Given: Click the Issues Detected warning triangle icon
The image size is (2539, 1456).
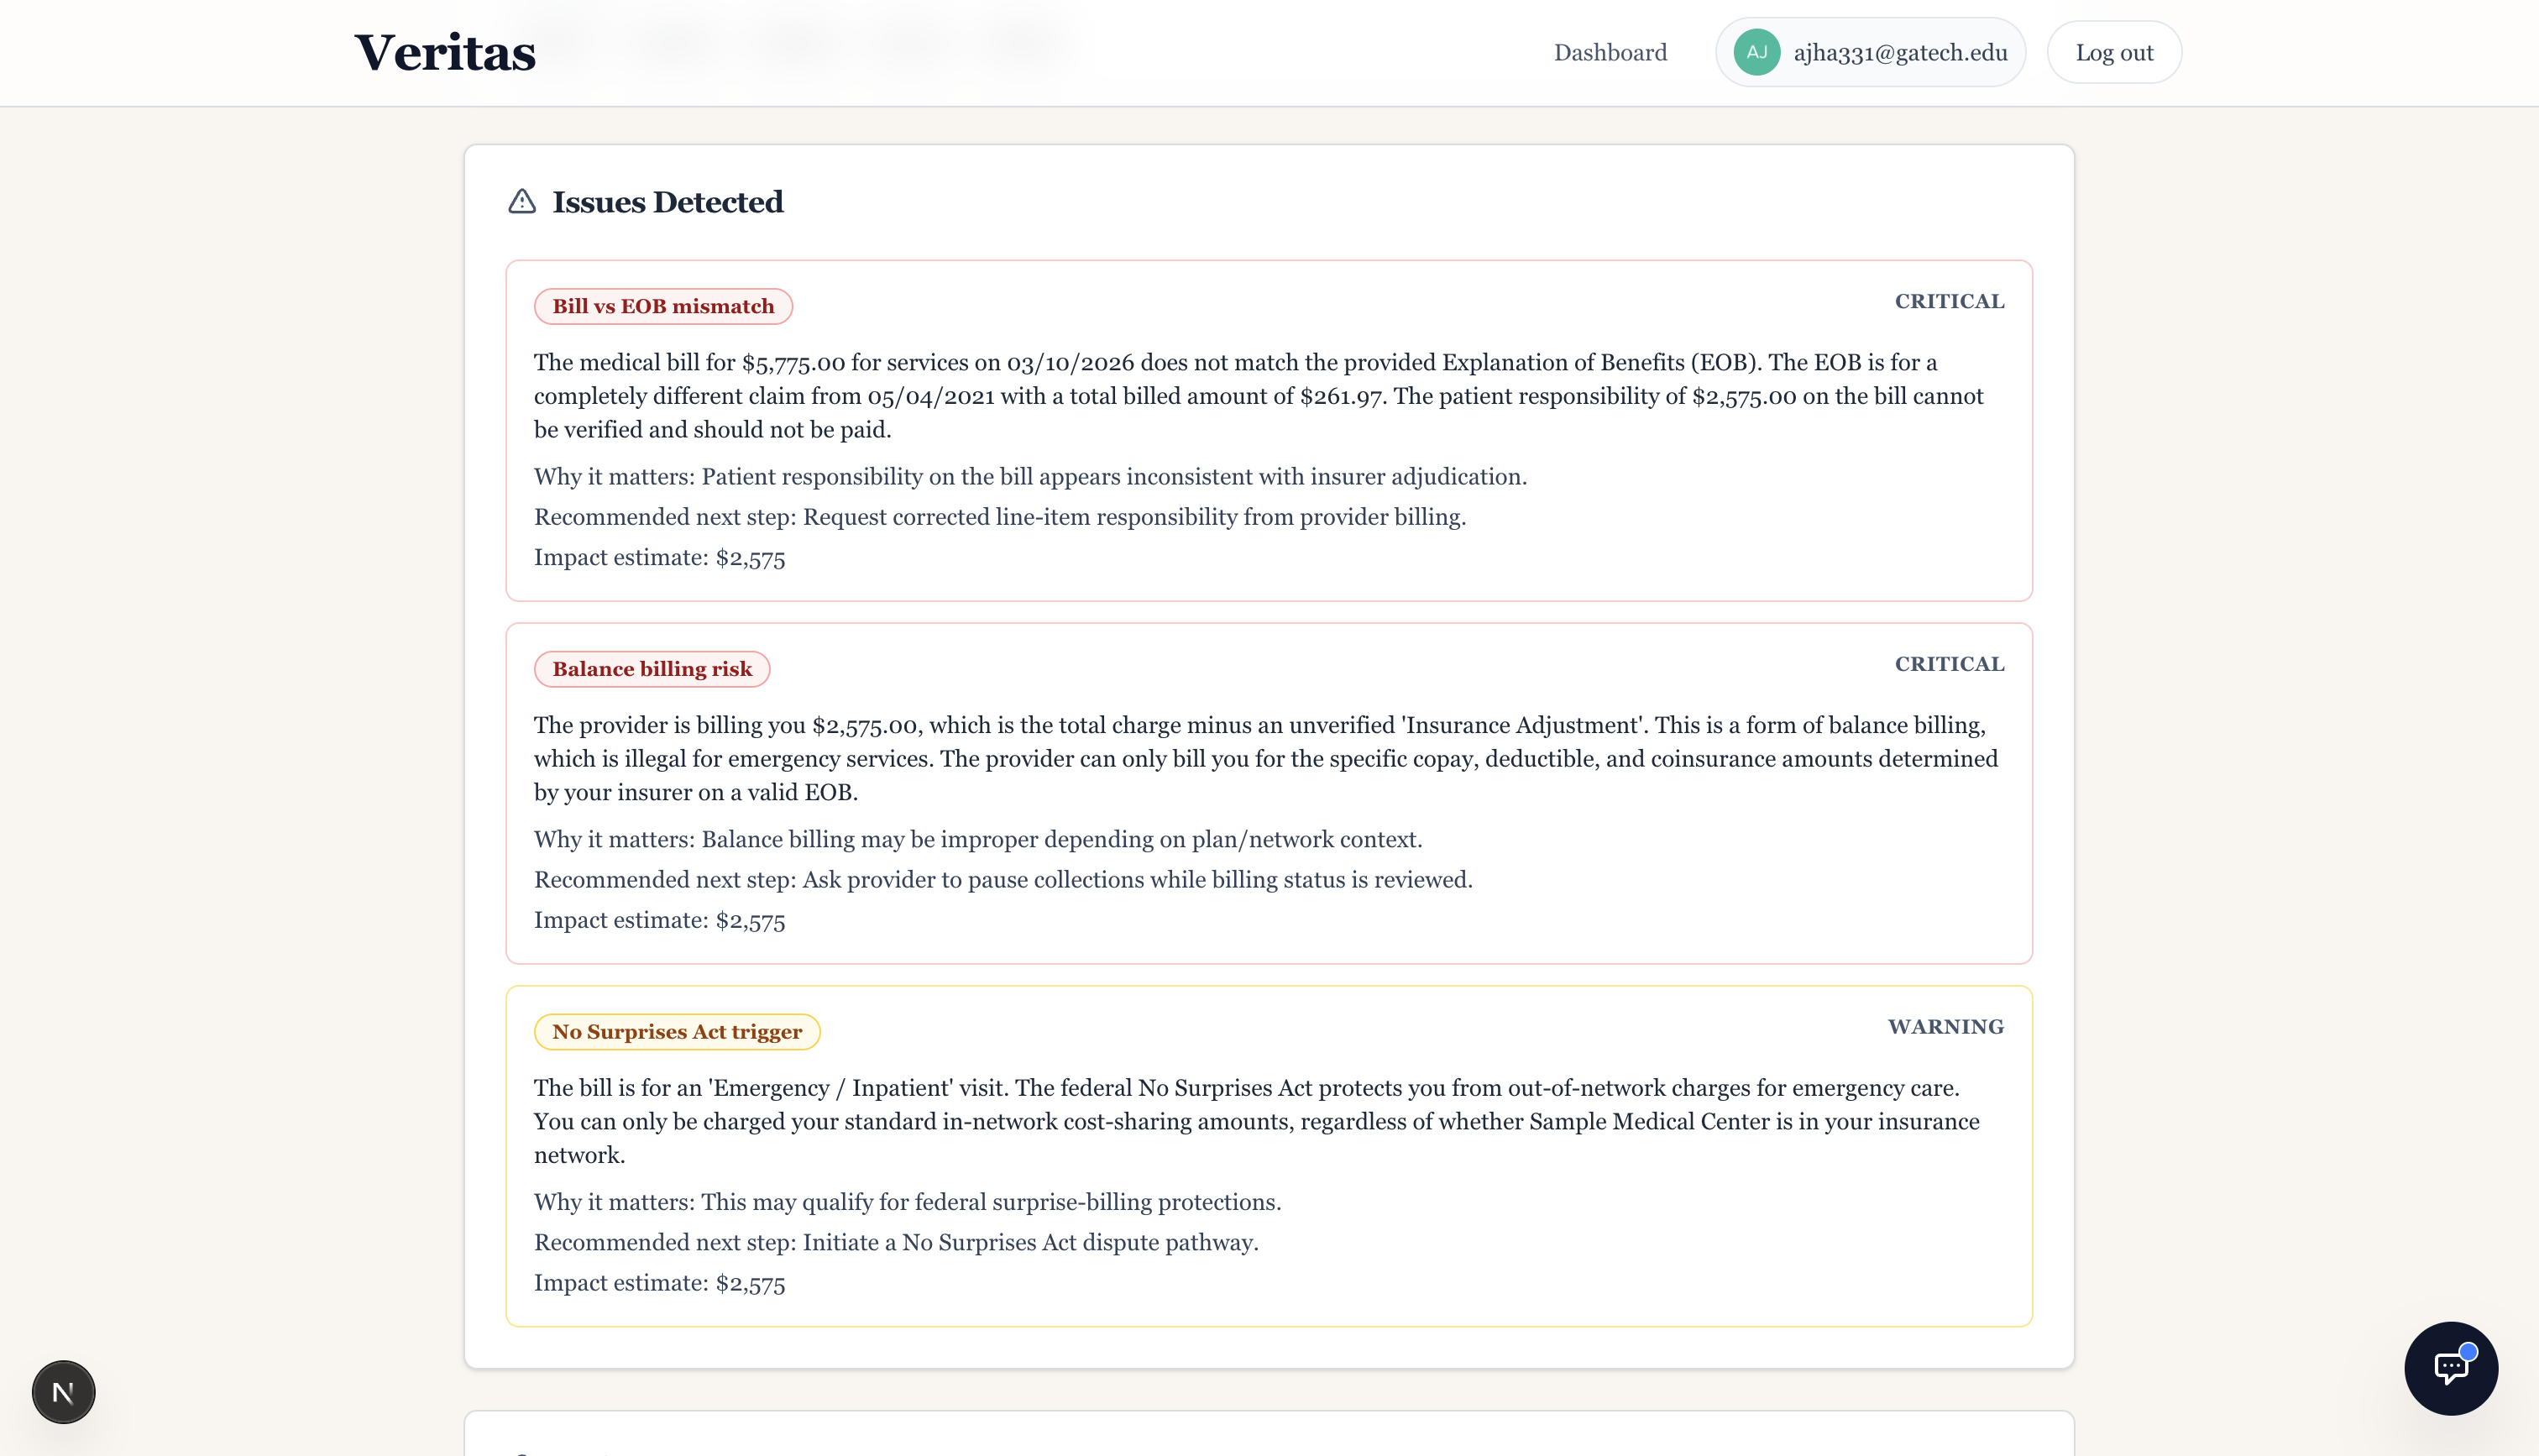Looking at the screenshot, I should coord(521,202).
